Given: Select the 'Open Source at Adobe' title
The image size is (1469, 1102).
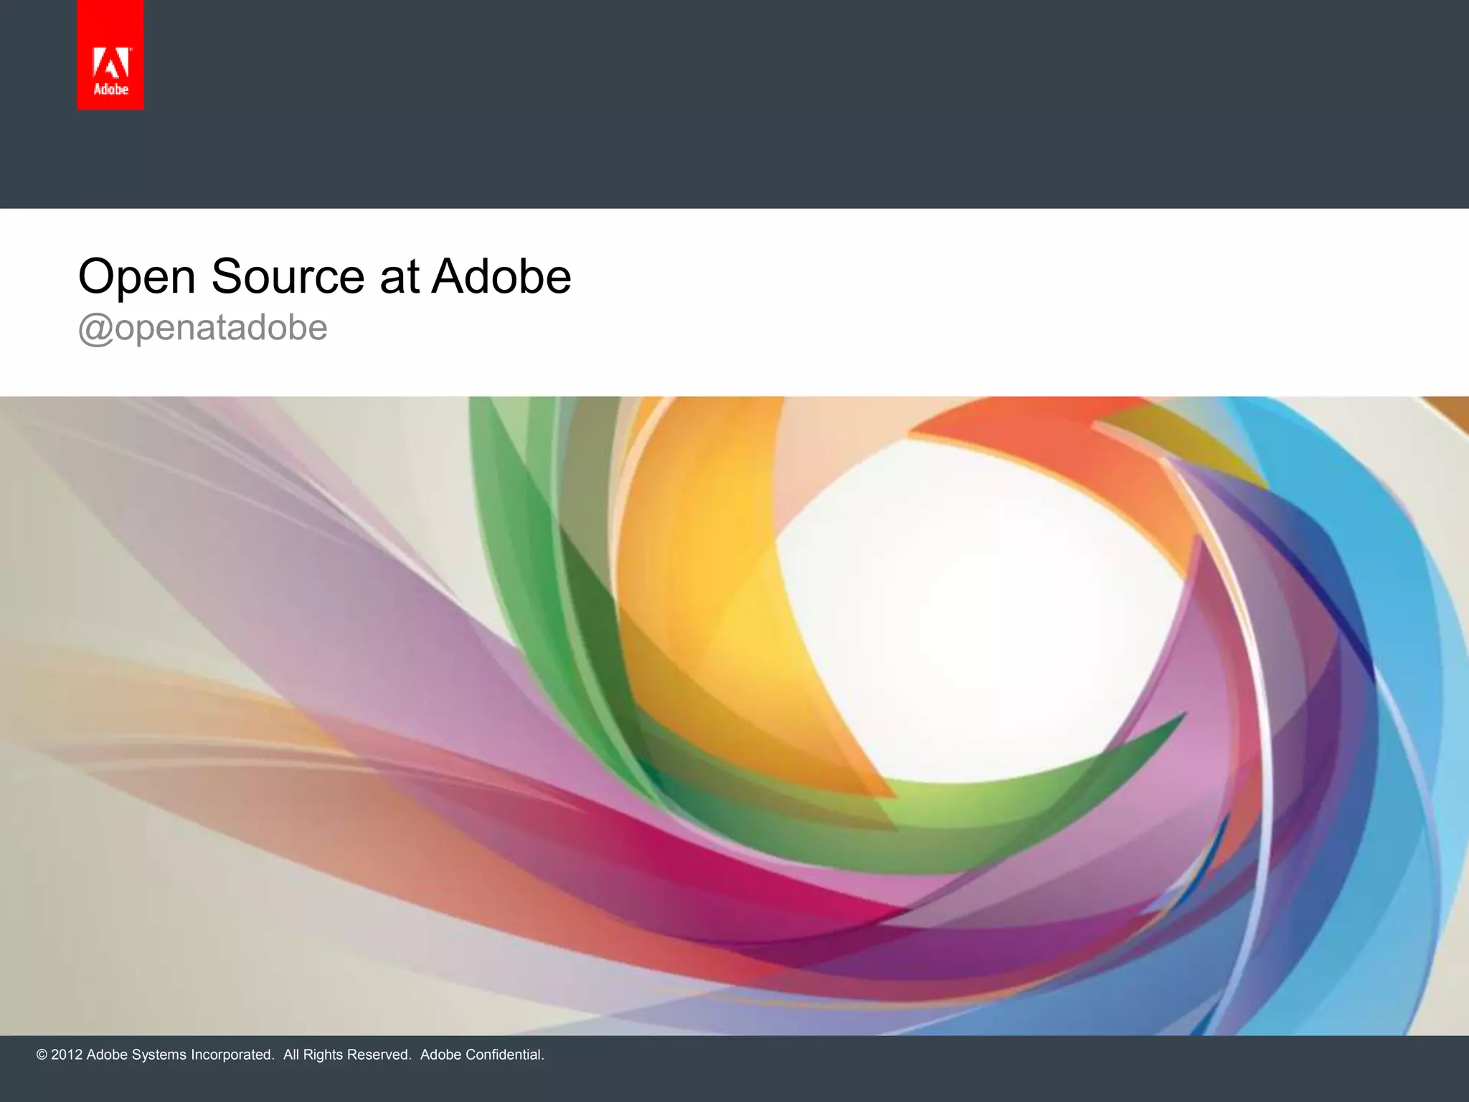Looking at the screenshot, I should (x=324, y=276).
